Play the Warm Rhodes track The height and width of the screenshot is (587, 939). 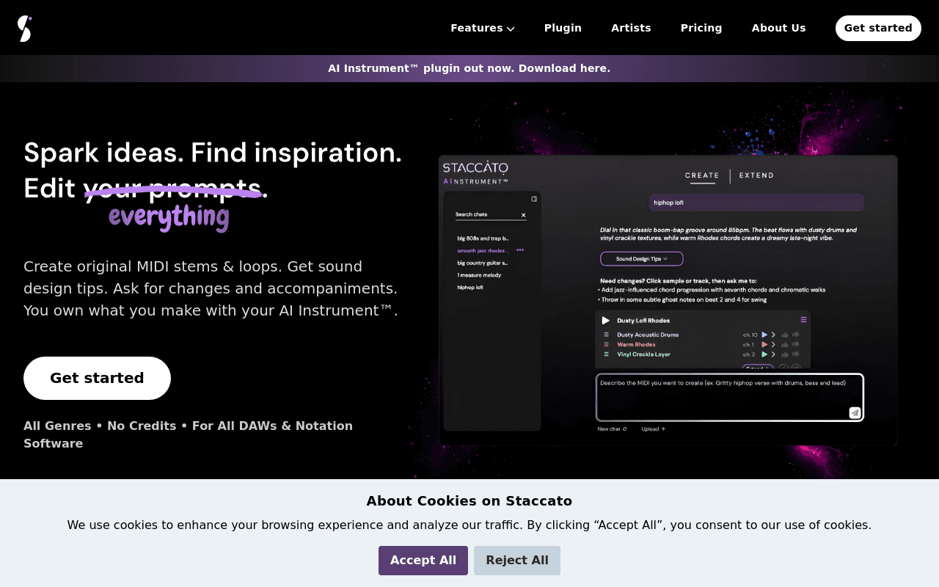764,345
